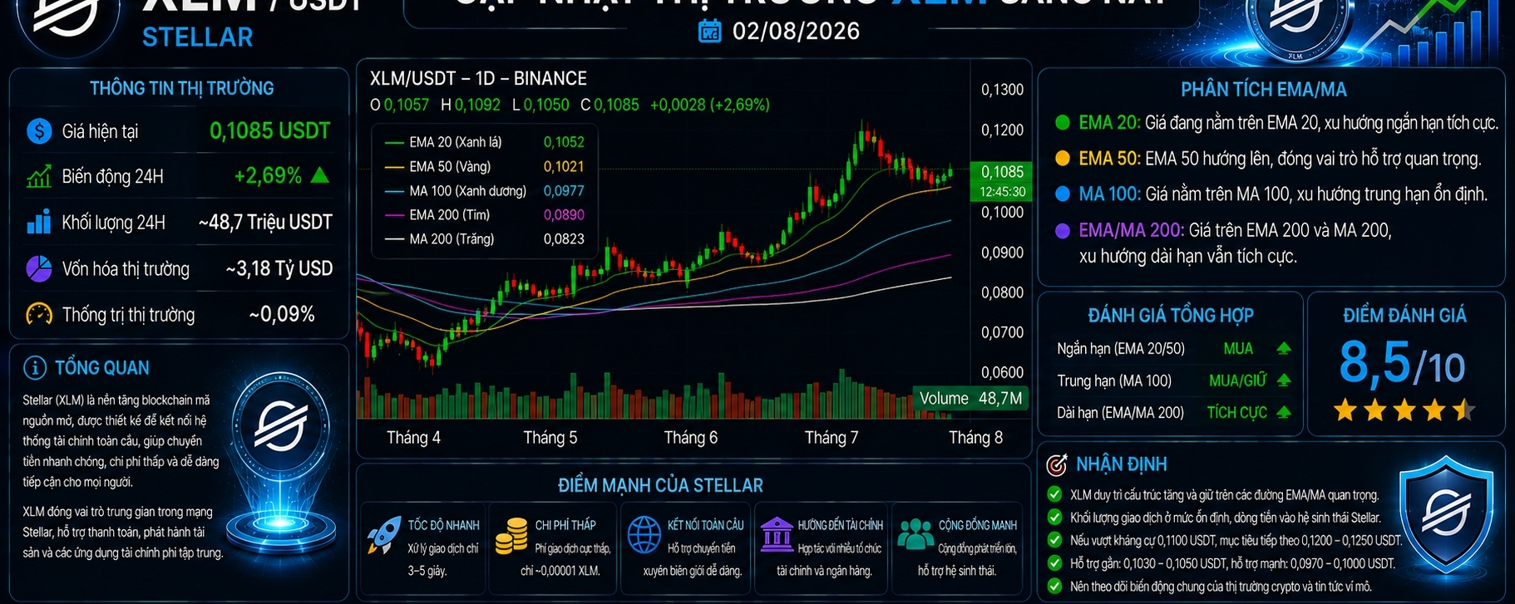Click the yellow dot before EMA 50 analysis
The image size is (1515, 604).
pos(1062,159)
